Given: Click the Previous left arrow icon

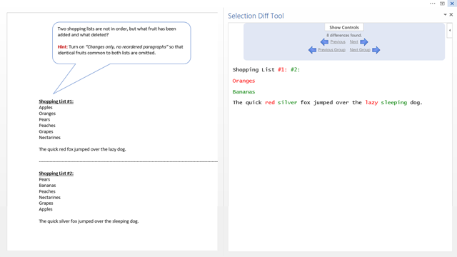Looking at the screenshot, I should [x=324, y=42].
